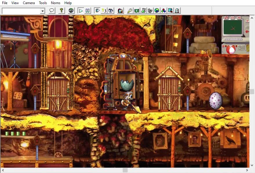Pause the game with the pause button
Screen dimensions: 255x173
click(88, 11)
